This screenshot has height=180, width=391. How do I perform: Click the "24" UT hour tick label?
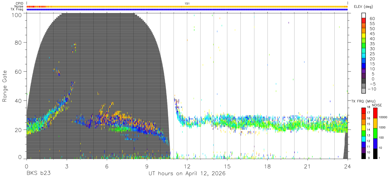(x=348, y=166)
